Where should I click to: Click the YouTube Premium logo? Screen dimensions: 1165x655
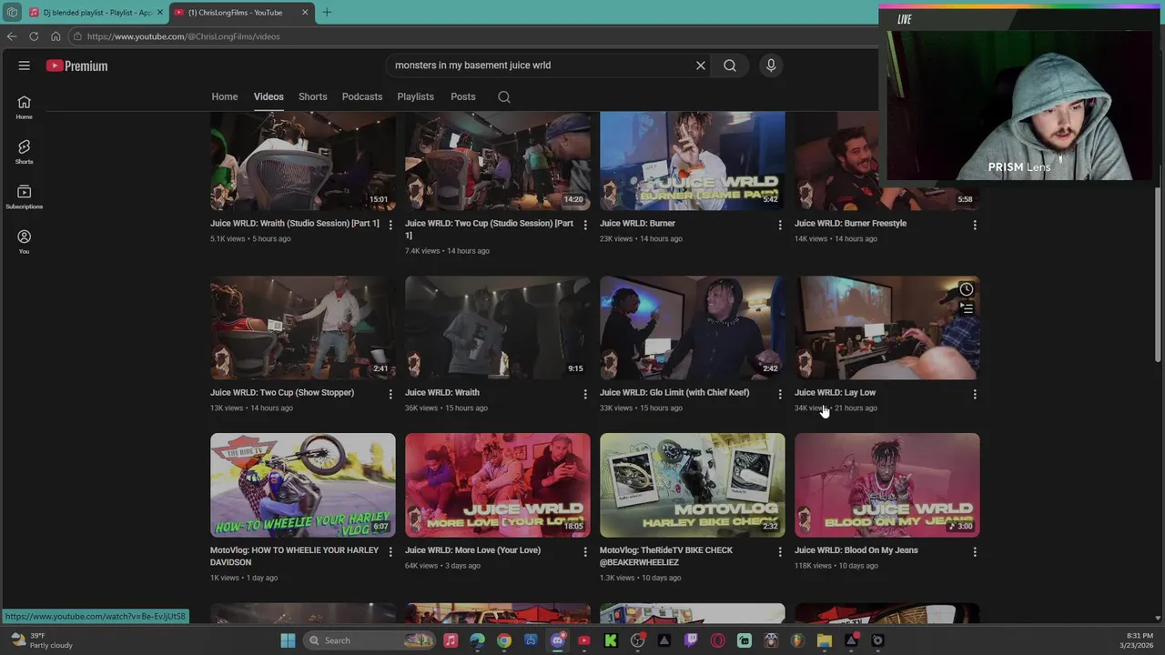point(77,65)
